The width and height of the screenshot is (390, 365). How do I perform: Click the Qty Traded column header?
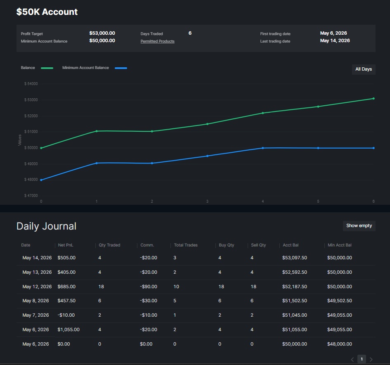point(109,245)
